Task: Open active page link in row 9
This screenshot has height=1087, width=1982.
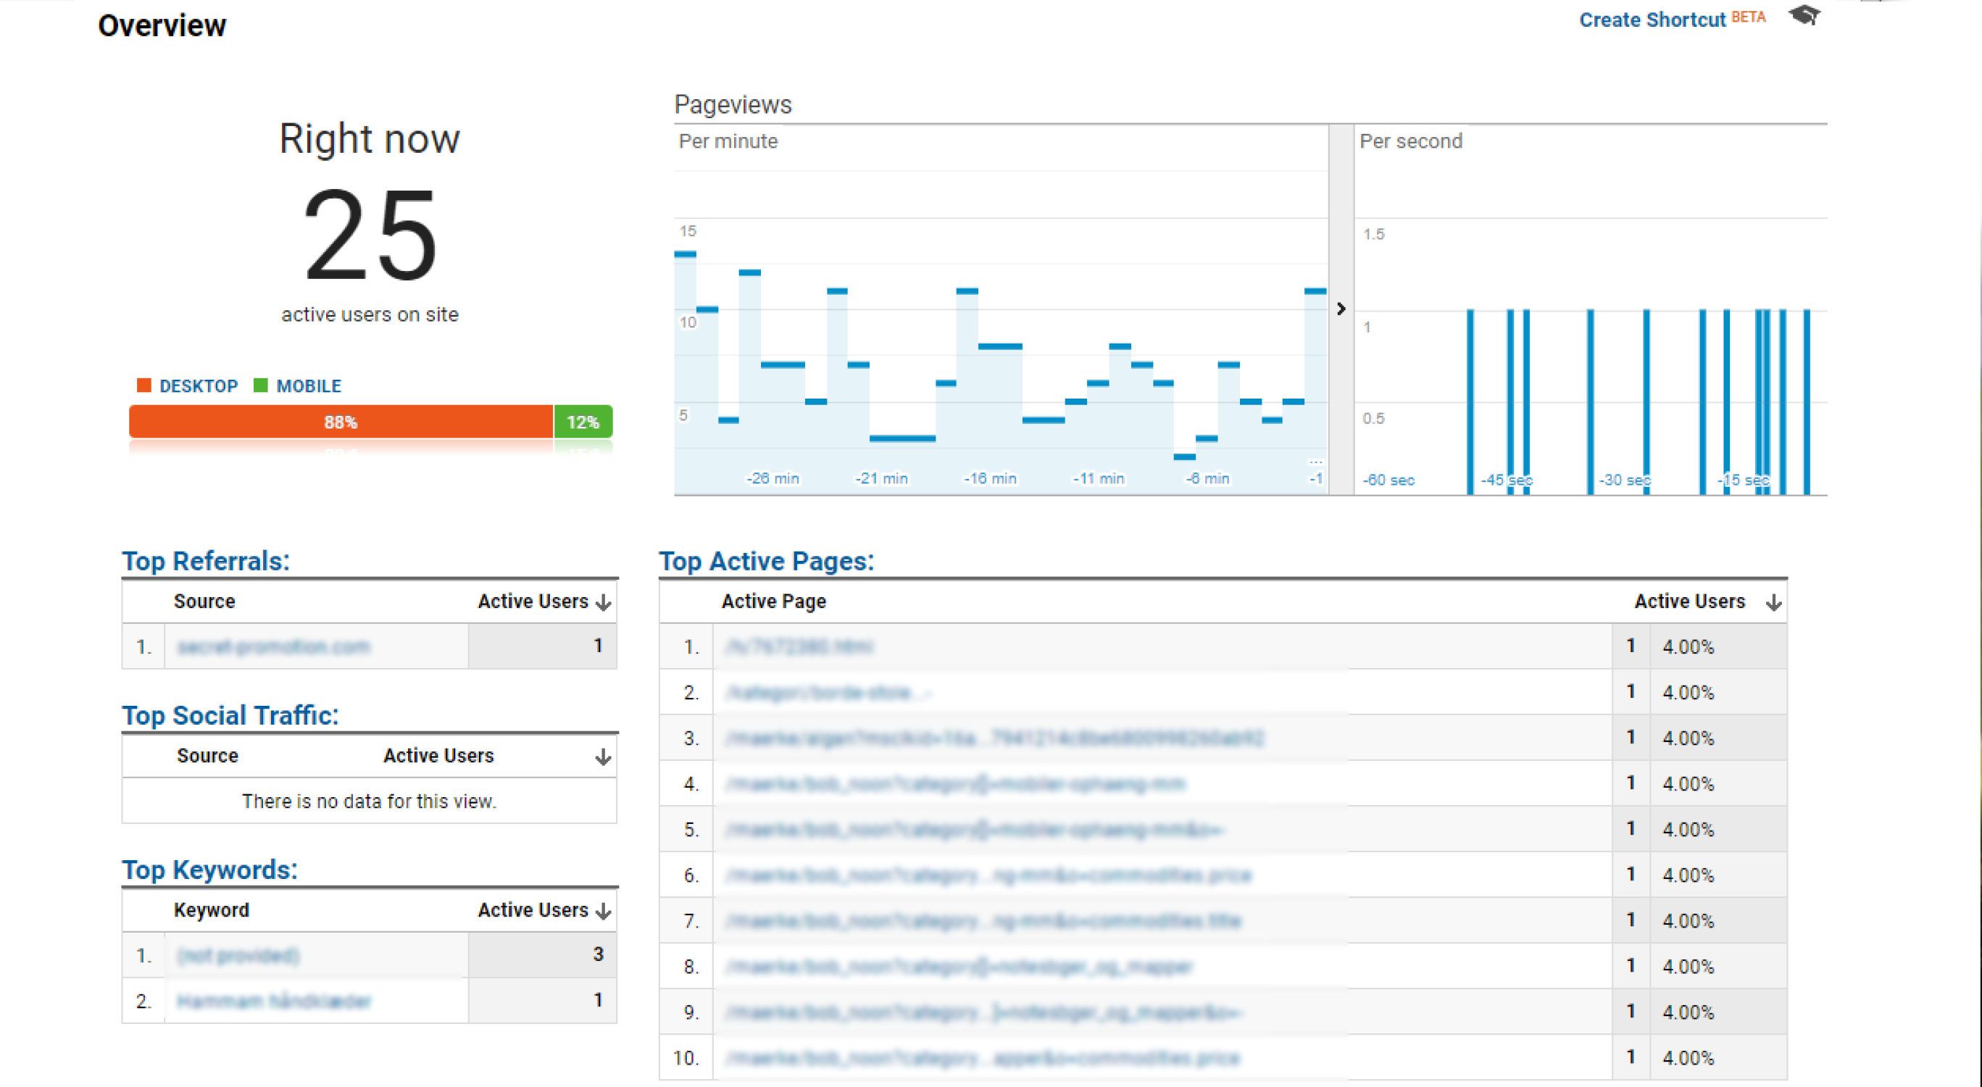Action: [x=983, y=1012]
